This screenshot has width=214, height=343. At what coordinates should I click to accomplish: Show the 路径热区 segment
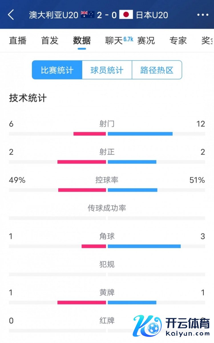[157, 70]
